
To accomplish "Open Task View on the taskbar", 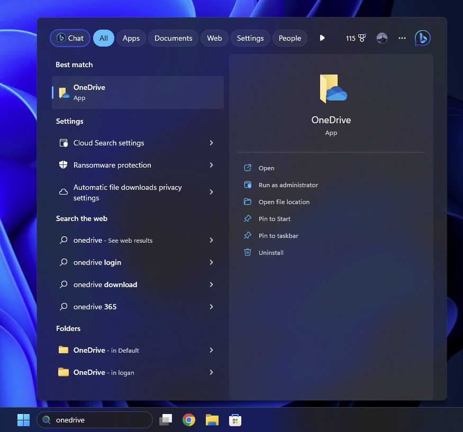I will click(166, 420).
